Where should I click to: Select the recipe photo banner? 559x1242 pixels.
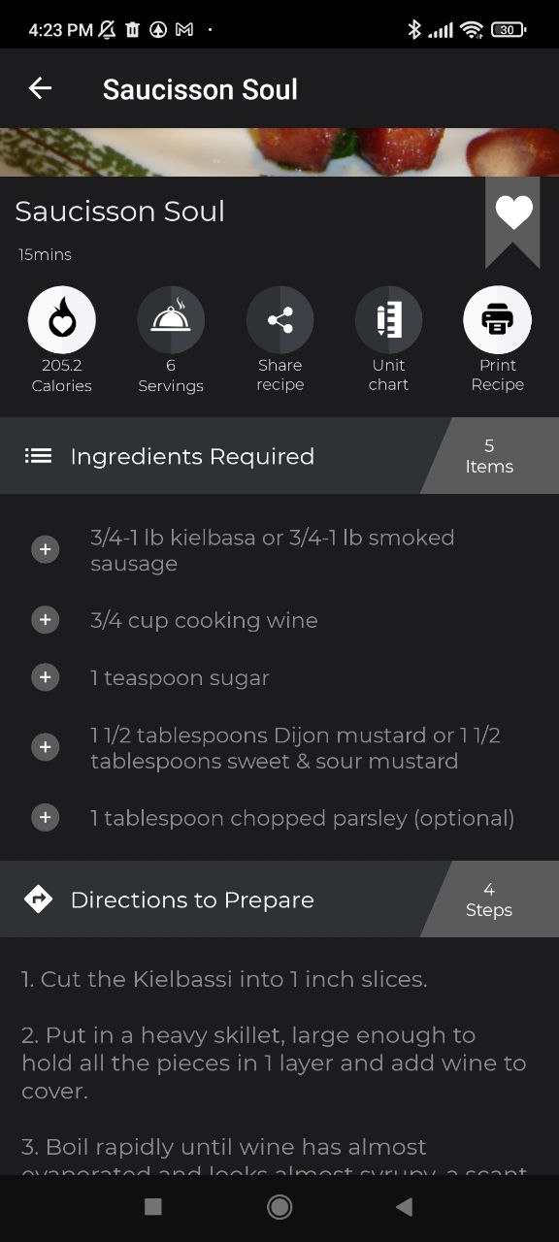(x=279, y=152)
